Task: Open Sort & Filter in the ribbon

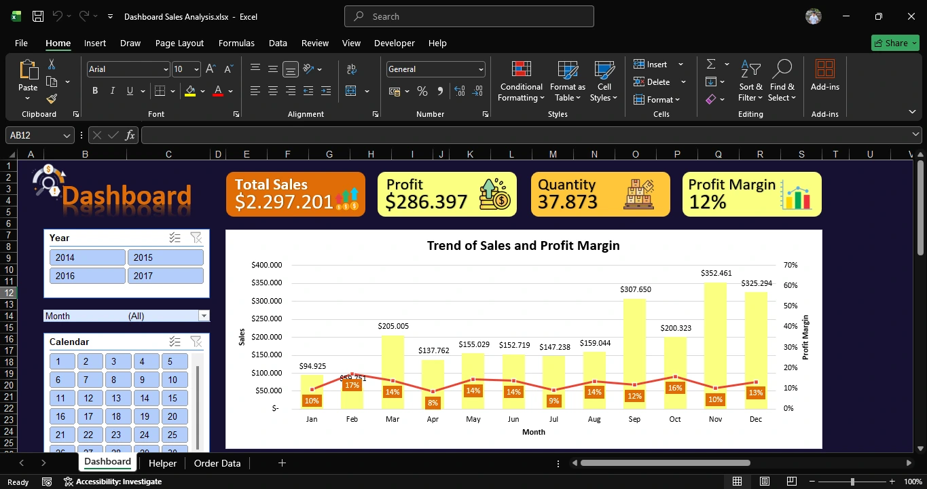Action: point(750,81)
